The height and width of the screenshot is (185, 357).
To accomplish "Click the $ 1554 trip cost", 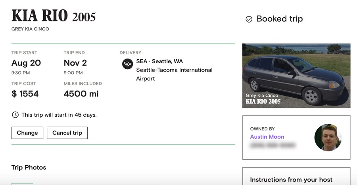I will 25,94.
